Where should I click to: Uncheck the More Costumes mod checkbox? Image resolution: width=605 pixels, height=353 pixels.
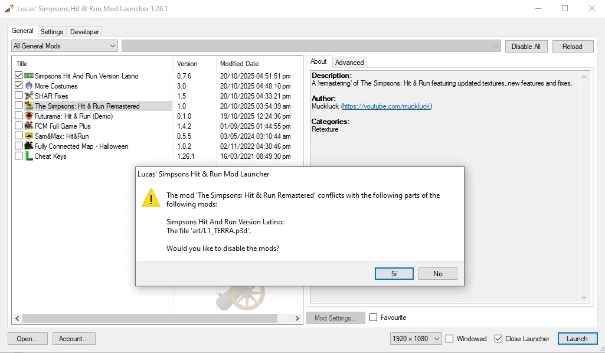19,86
